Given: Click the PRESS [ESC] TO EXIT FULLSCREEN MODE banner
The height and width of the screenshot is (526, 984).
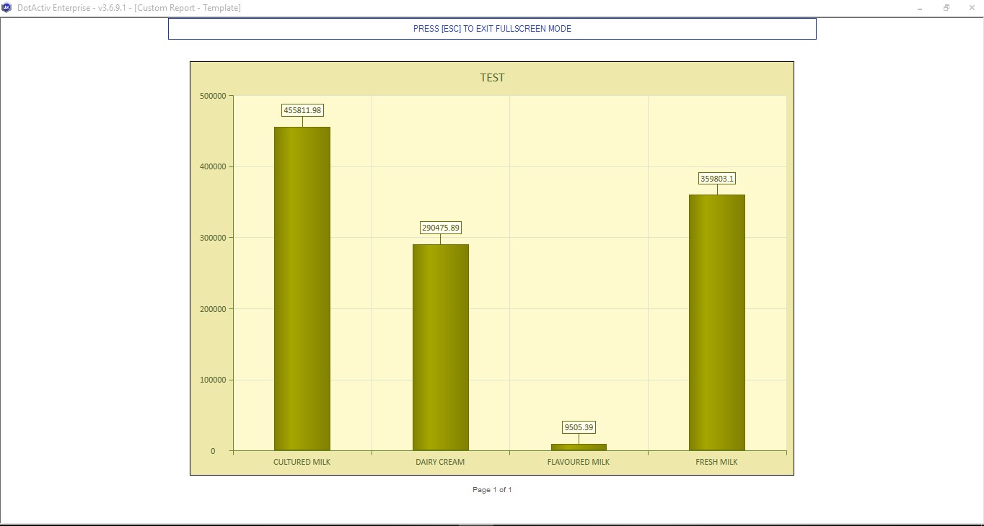Looking at the screenshot, I should pyautogui.click(x=492, y=29).
